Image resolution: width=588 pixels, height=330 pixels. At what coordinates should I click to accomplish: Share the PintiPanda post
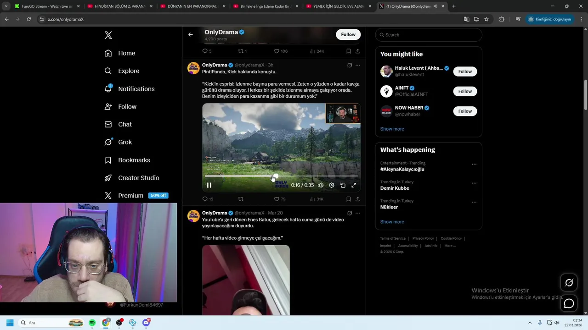click(358, 199)
